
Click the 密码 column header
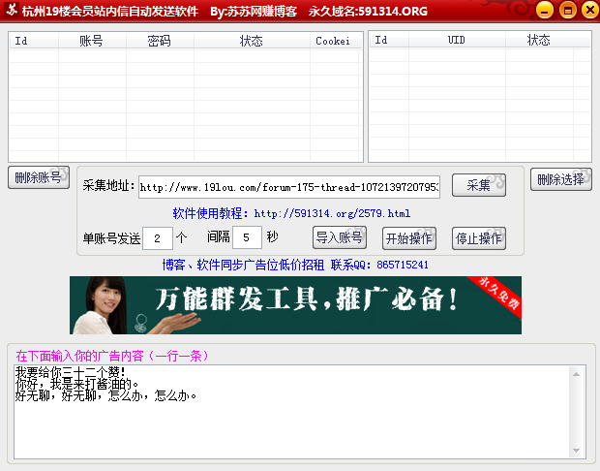(x=160, y=41)
